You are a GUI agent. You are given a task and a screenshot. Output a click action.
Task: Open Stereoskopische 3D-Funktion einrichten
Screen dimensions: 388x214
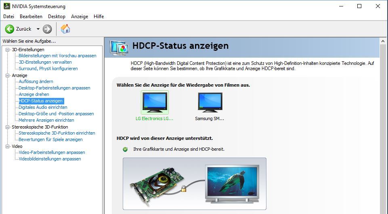(57, 133)
